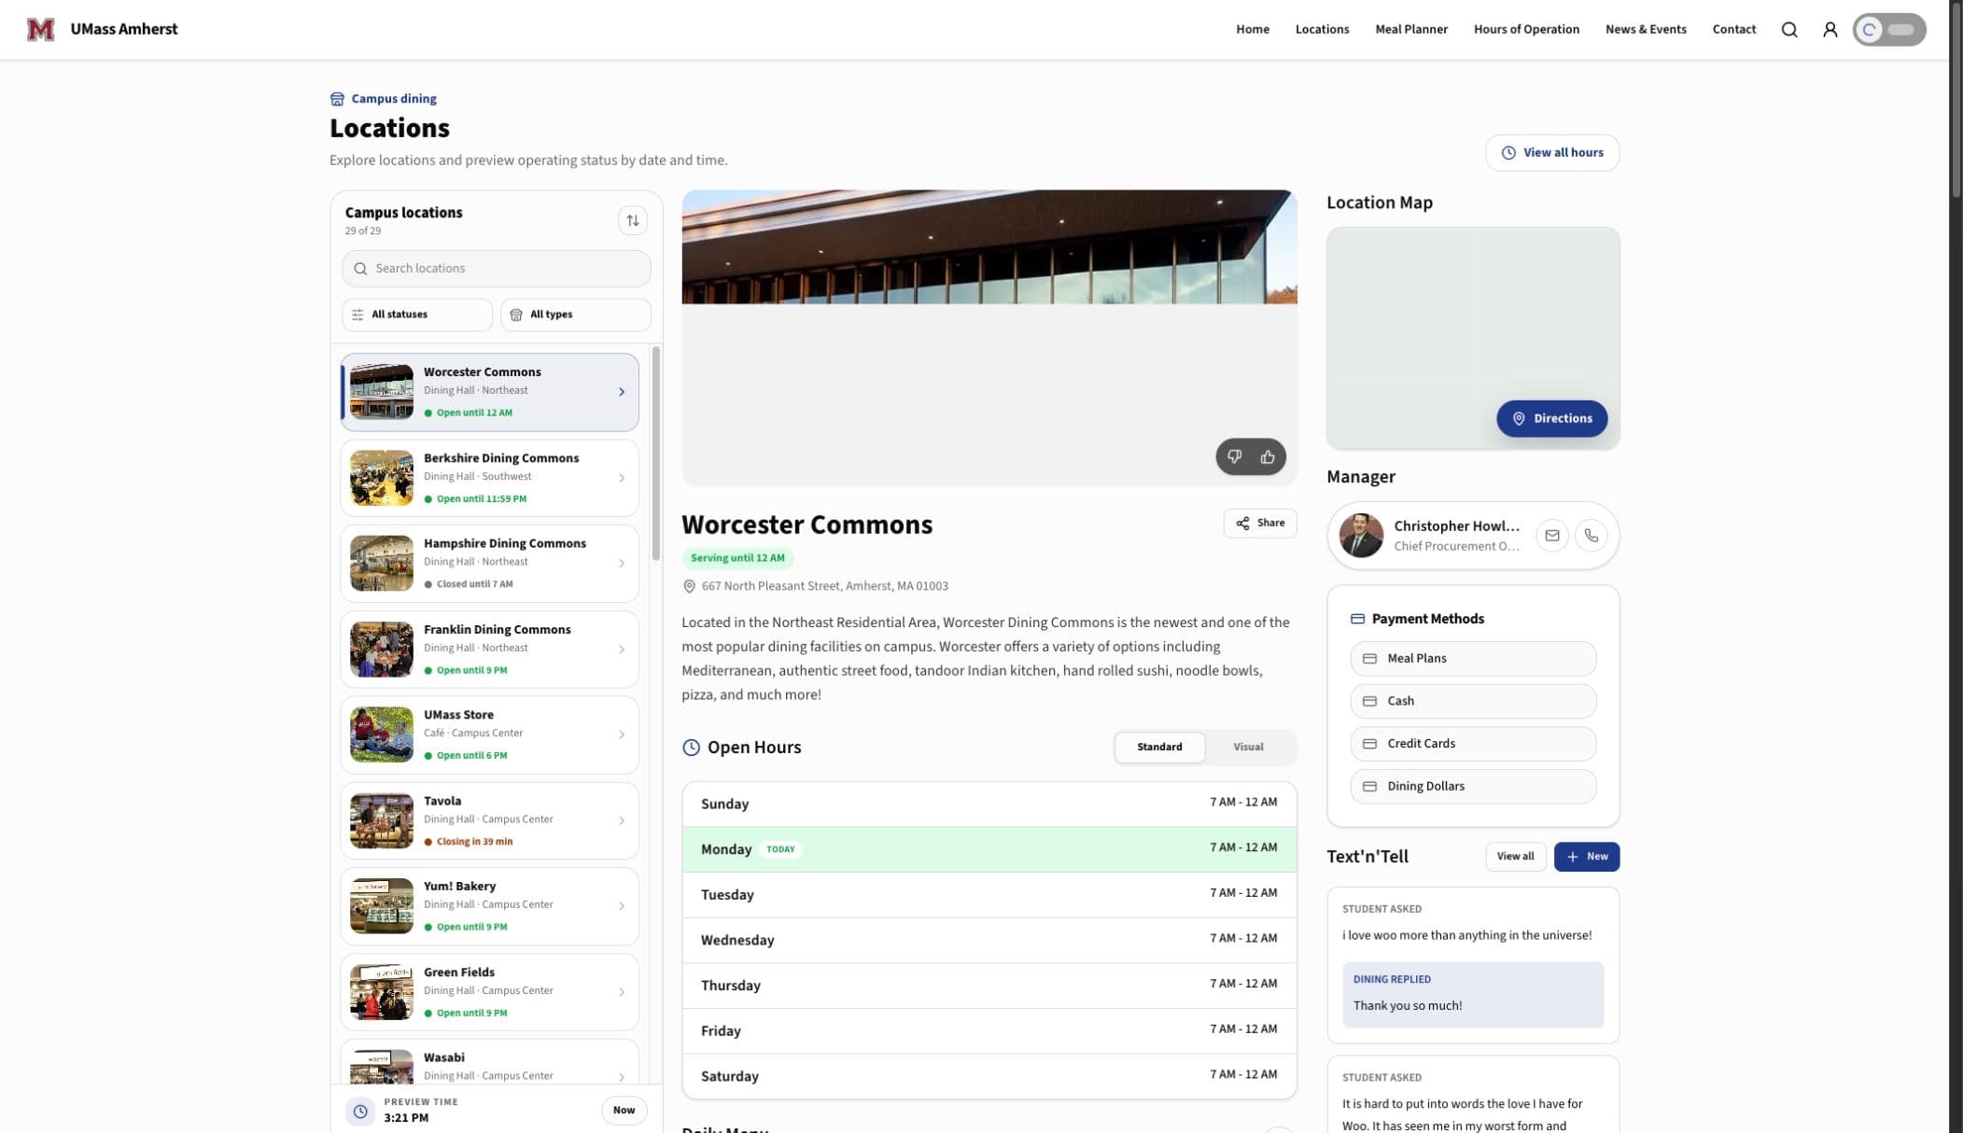Viewport: 1963px width, 1133px height.
Task: Expand Green Fields chevron
Action: 622,992
